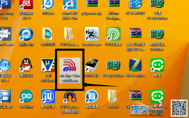Open Keil uVision3 shortcut

(x=48, y=65)
